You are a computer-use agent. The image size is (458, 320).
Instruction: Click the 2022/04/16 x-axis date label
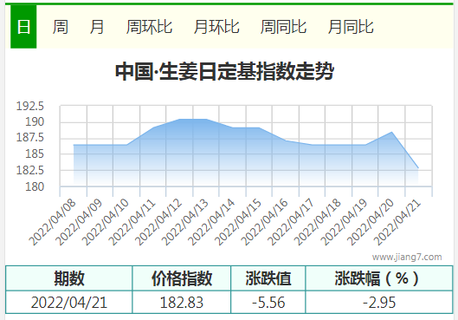coord(265,222)
